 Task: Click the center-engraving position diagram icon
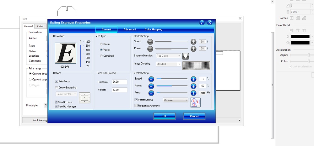[84, 98]
